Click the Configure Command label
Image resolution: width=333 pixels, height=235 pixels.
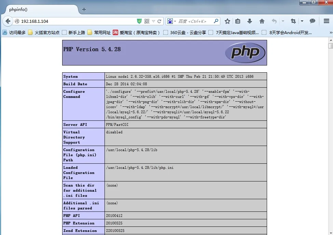click(x=74, y=94)
